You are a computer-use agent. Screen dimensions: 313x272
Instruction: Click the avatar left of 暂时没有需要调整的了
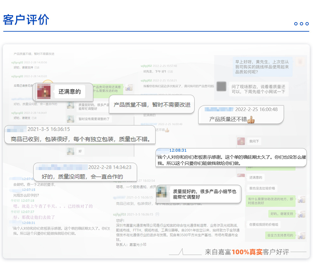[71, 119]
